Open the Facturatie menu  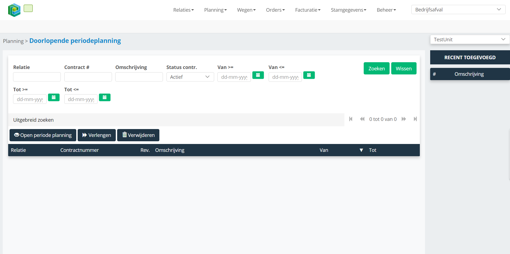pos(308,10)
